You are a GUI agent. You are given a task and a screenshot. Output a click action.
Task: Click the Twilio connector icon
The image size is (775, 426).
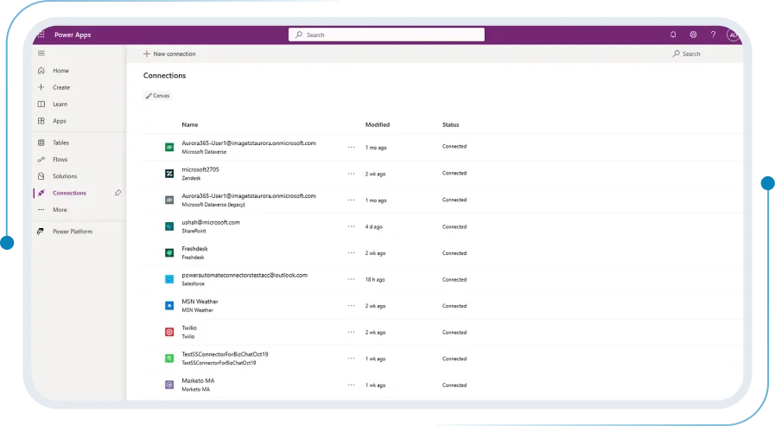coord(169,332)
